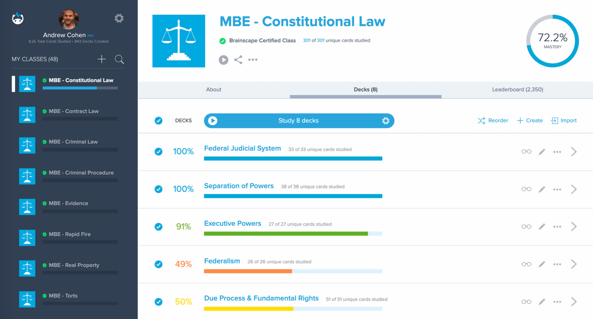Open study settings gear on Study button
Screen dimensions: 593x319
[x=385, y=121]
